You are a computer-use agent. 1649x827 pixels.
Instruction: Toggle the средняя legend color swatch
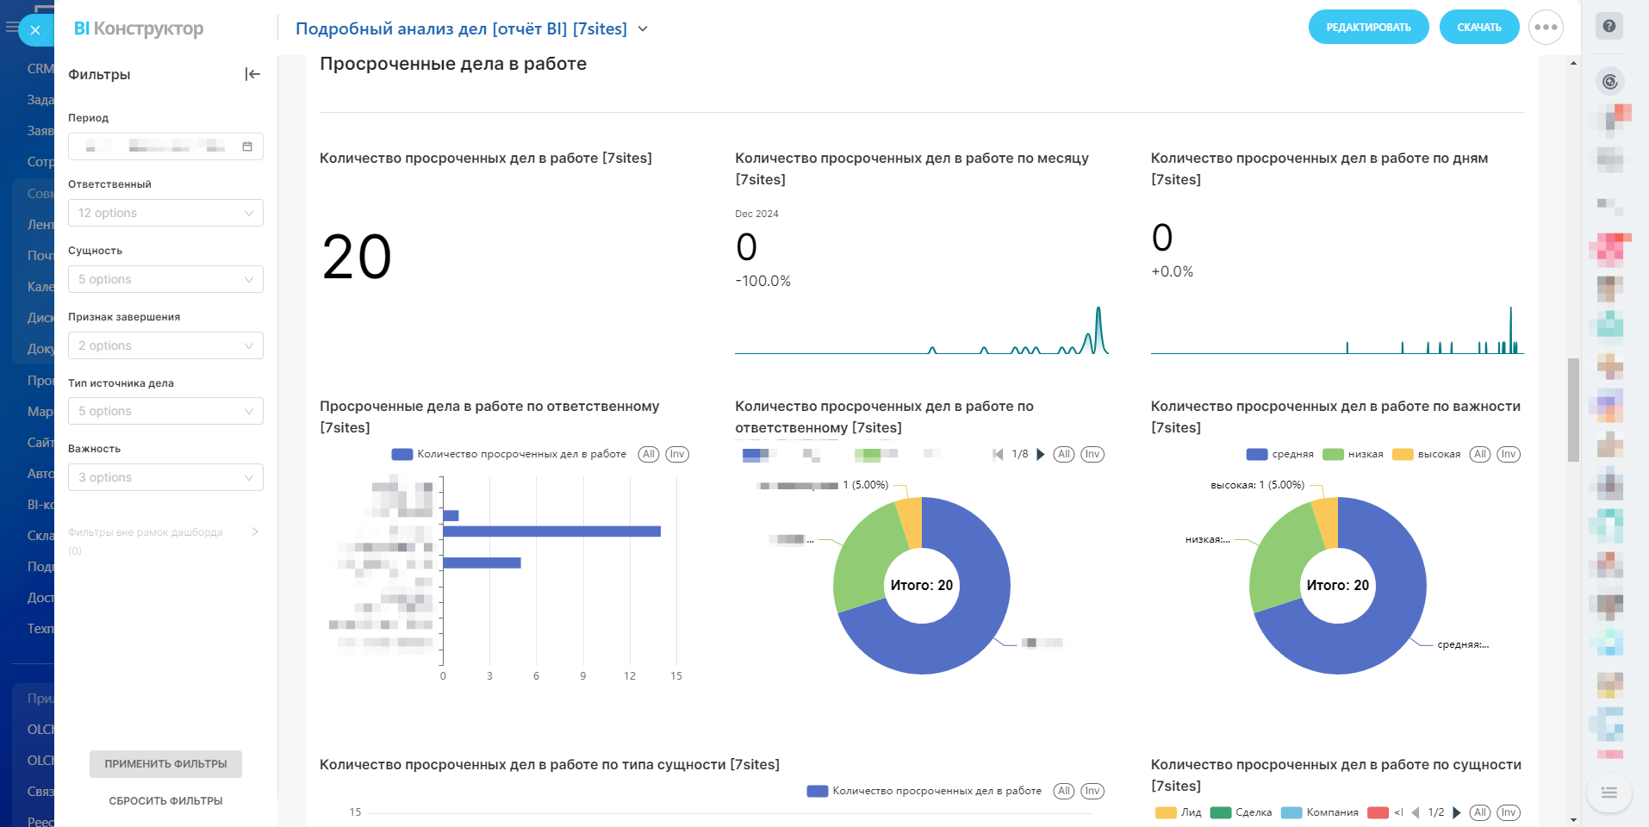pyautogui.click(x=1257, y=454)
